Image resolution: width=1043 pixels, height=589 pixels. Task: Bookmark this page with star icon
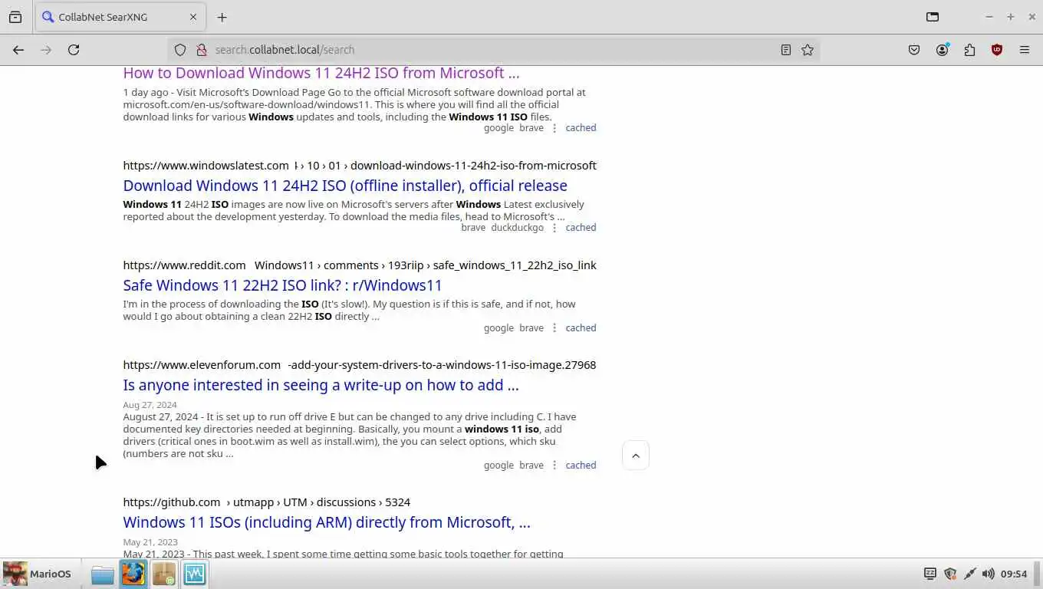coord(808,50)
